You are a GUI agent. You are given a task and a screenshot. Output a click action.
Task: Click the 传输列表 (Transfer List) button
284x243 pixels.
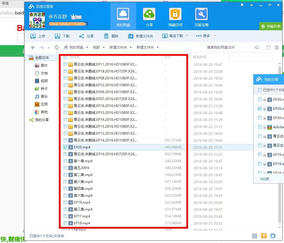point(271,26)
